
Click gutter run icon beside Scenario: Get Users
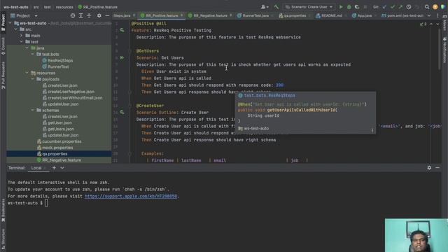(x=122, y=57)
